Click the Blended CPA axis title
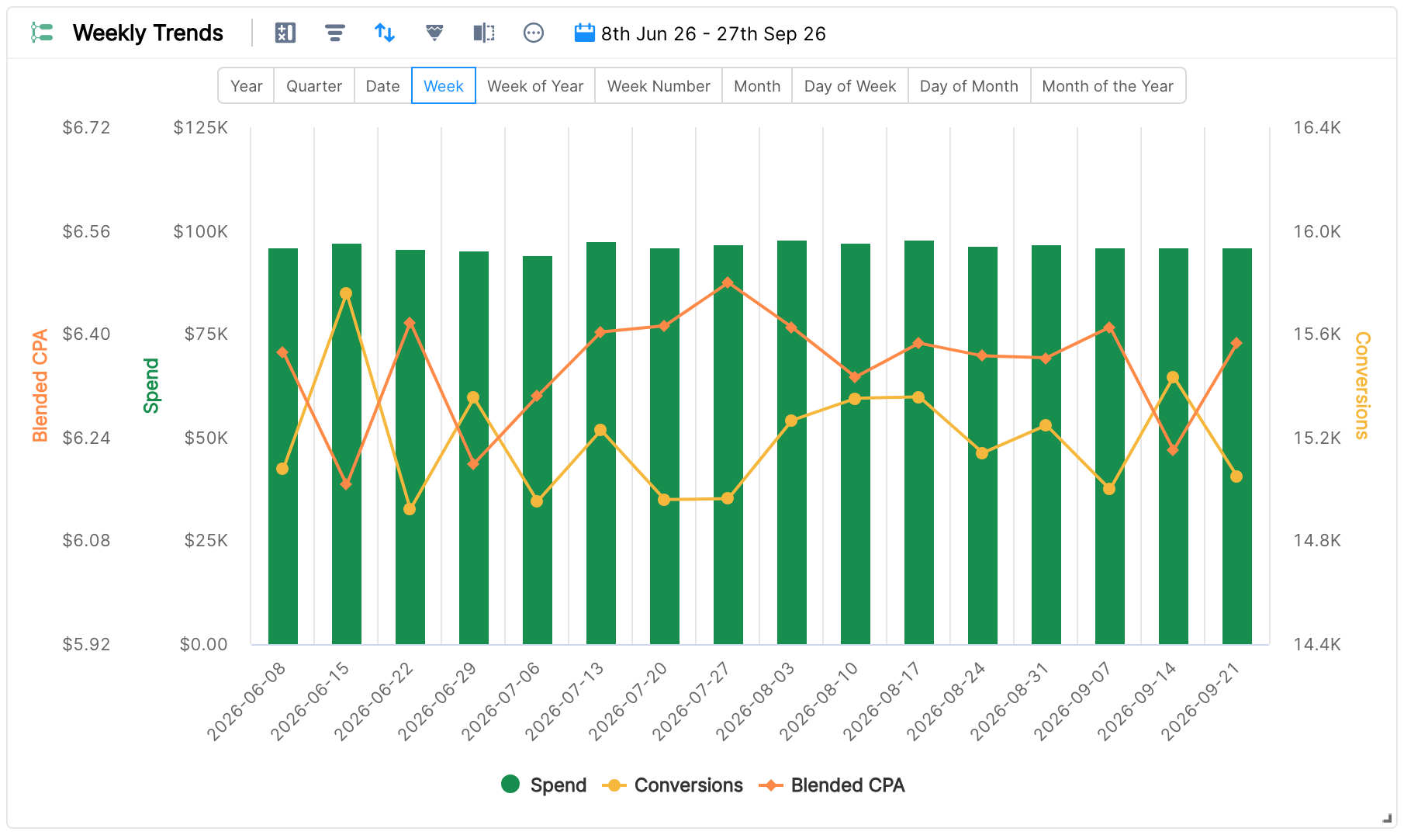Image resolution: width=1404 pixels, height=835 pixels. (x=40, y=386)
